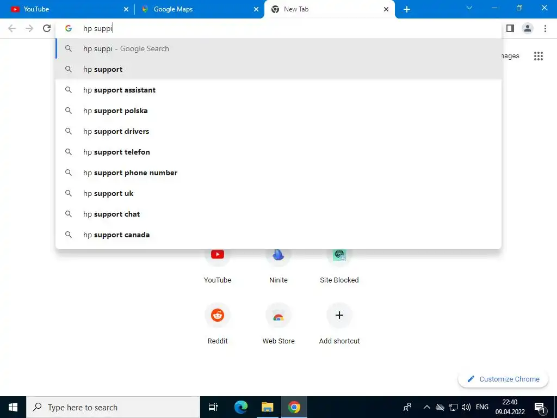557x418 pixels.
Task: Choose the 'hp support uk' suggestion
Action: pos(278,193)
